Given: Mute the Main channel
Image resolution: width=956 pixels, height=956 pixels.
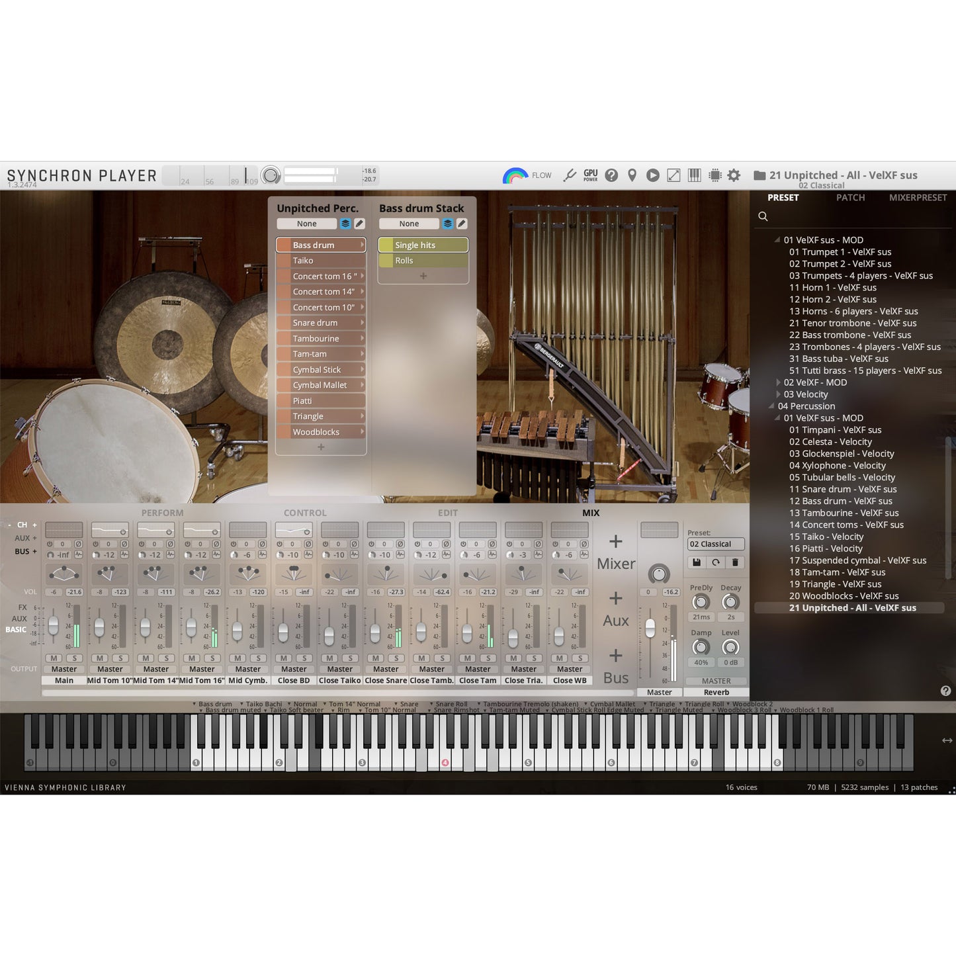Looking at the screenshot, I should [x=54, y=658].
